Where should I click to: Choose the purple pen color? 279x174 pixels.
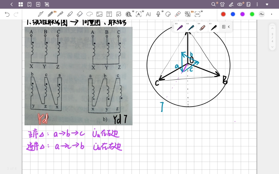pos(242,14)
